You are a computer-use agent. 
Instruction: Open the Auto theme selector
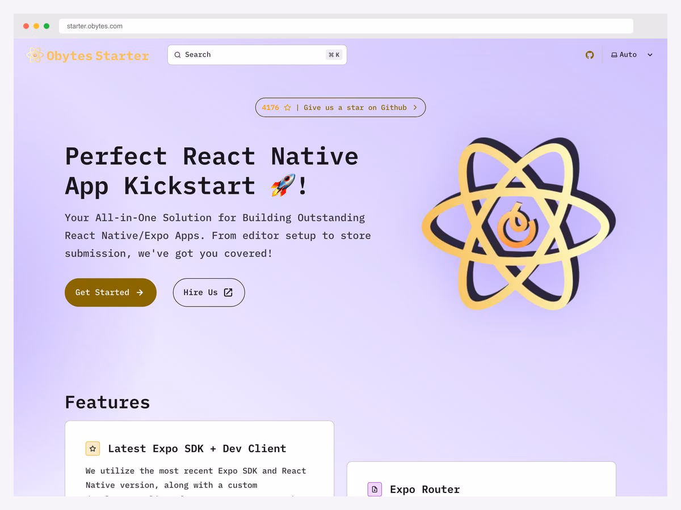pos(632,55)
